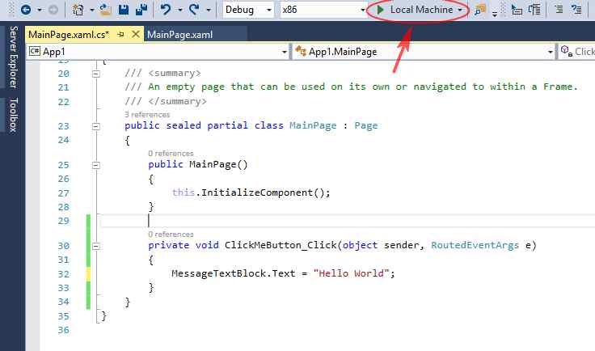Click the Page base class on line 23
This screenshot has width=595, height=351.
point(366,125)
